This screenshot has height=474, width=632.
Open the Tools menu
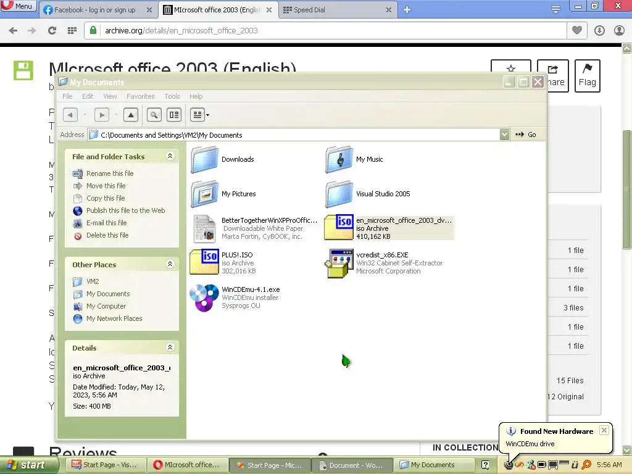point(172,96)
